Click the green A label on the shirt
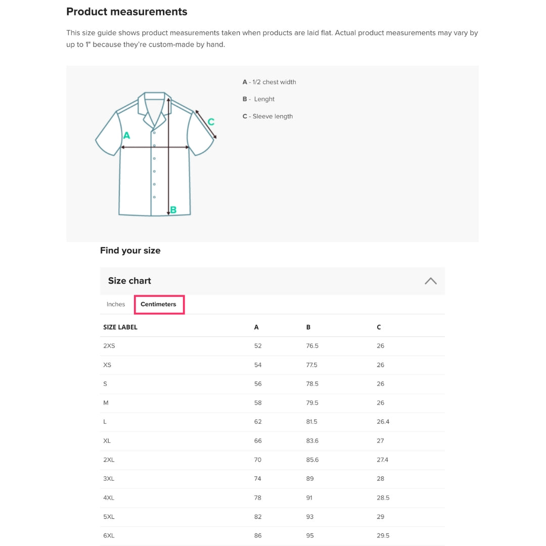546x546 pixels. tap(126, 135)
